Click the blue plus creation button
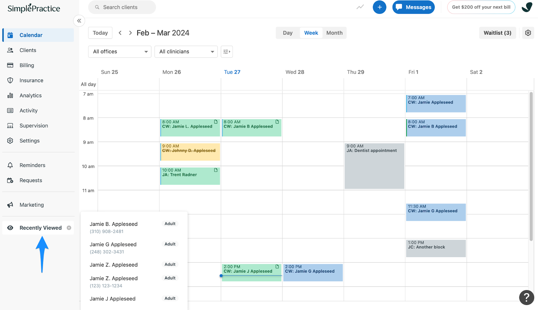 coord(379,7)
